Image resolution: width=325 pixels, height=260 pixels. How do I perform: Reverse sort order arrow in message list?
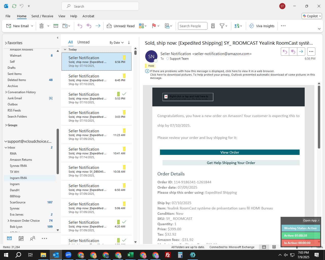129,42
